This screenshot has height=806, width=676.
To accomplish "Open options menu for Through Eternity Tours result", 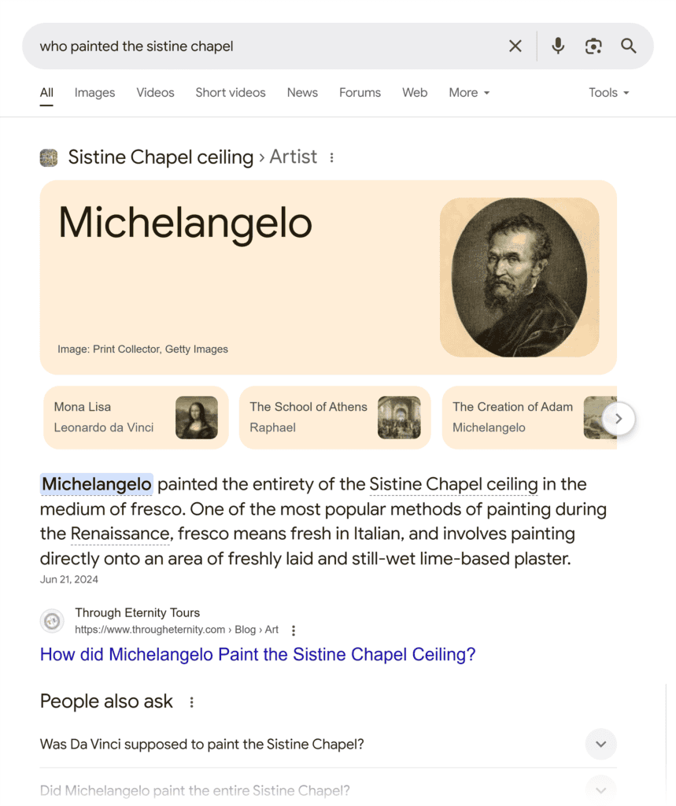I will 293,630.
